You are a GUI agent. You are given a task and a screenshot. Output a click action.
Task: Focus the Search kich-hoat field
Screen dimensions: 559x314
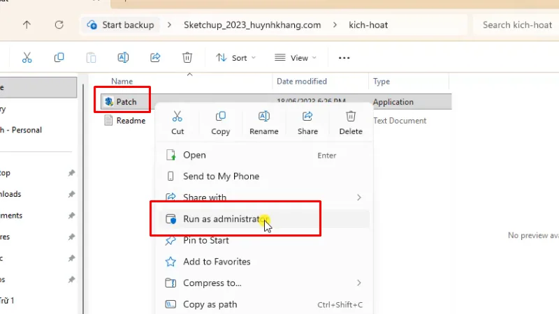click(x=516, y=25)
